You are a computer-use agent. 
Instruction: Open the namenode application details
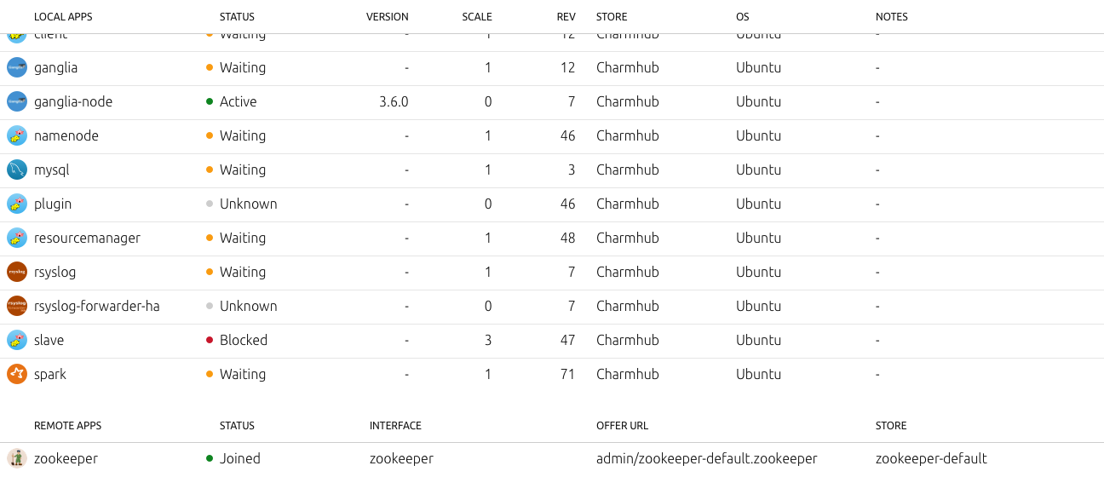click(x=66, y=135)
